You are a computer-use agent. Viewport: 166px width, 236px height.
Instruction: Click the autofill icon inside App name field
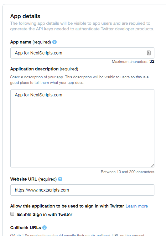(149, 53)
